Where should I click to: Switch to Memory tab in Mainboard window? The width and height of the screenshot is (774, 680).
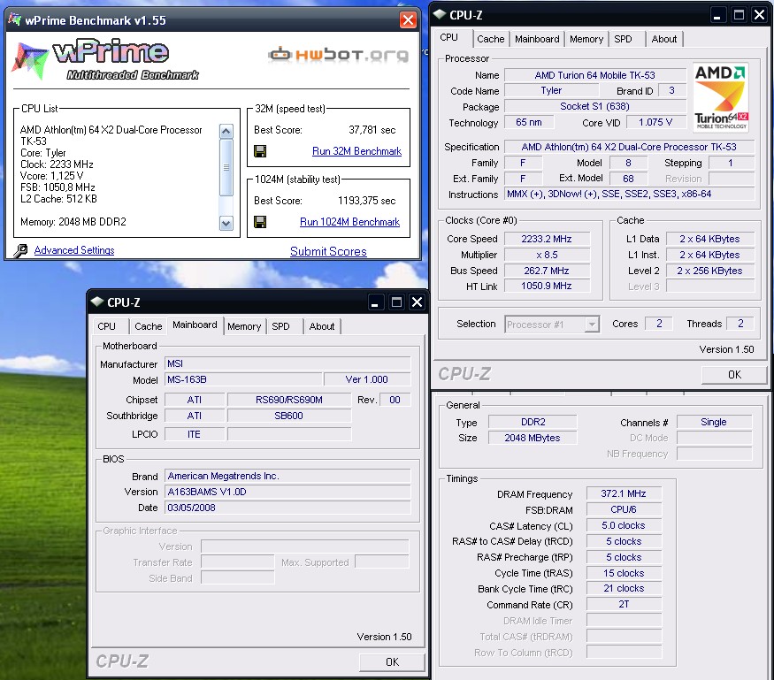[244, 326]
